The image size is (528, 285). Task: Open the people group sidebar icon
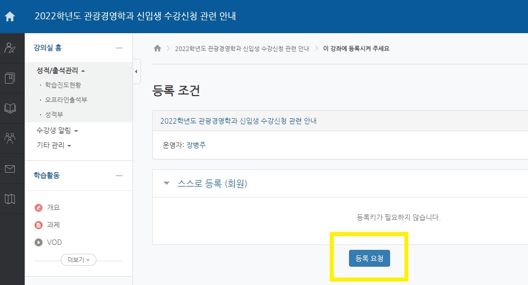point(10,139)
